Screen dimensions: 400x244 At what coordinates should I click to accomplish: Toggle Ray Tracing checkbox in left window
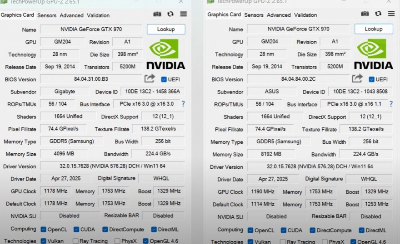pyautogui.click(x=75, y=241)
